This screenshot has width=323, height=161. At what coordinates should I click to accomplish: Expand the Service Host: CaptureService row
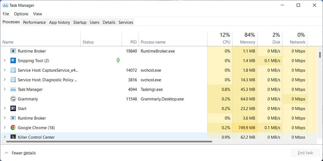click(x=5, y=70)
